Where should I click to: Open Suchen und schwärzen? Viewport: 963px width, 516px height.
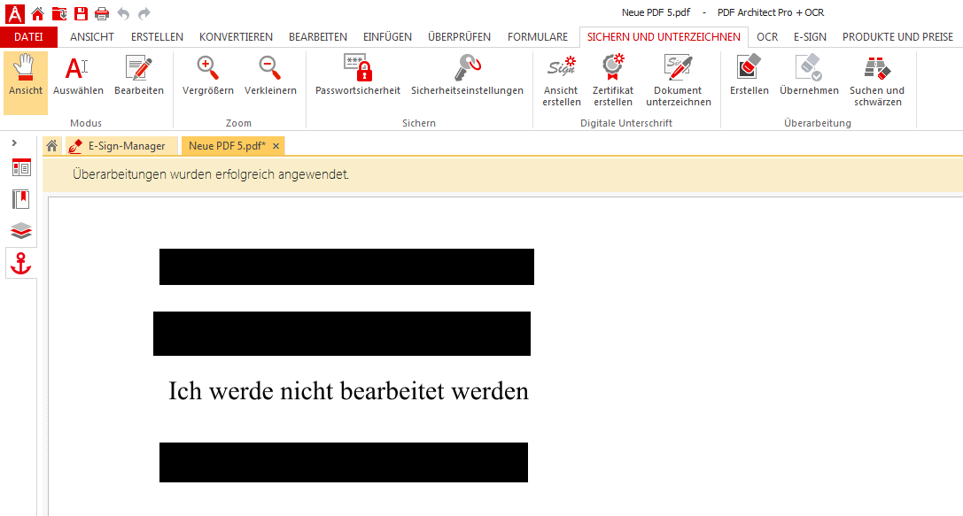coord(877,81)
